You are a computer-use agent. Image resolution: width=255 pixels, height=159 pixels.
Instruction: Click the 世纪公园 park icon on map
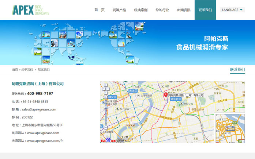(181, 104)
